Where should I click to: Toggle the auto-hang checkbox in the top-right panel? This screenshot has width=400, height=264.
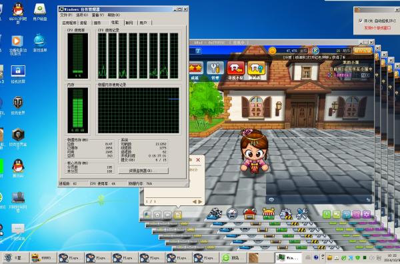pyautogui.click(x=361, y=21)
